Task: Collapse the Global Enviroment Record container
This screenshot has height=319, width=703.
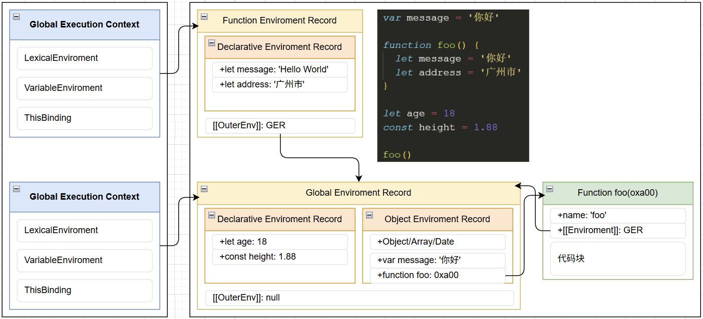Action: point(204,189)
